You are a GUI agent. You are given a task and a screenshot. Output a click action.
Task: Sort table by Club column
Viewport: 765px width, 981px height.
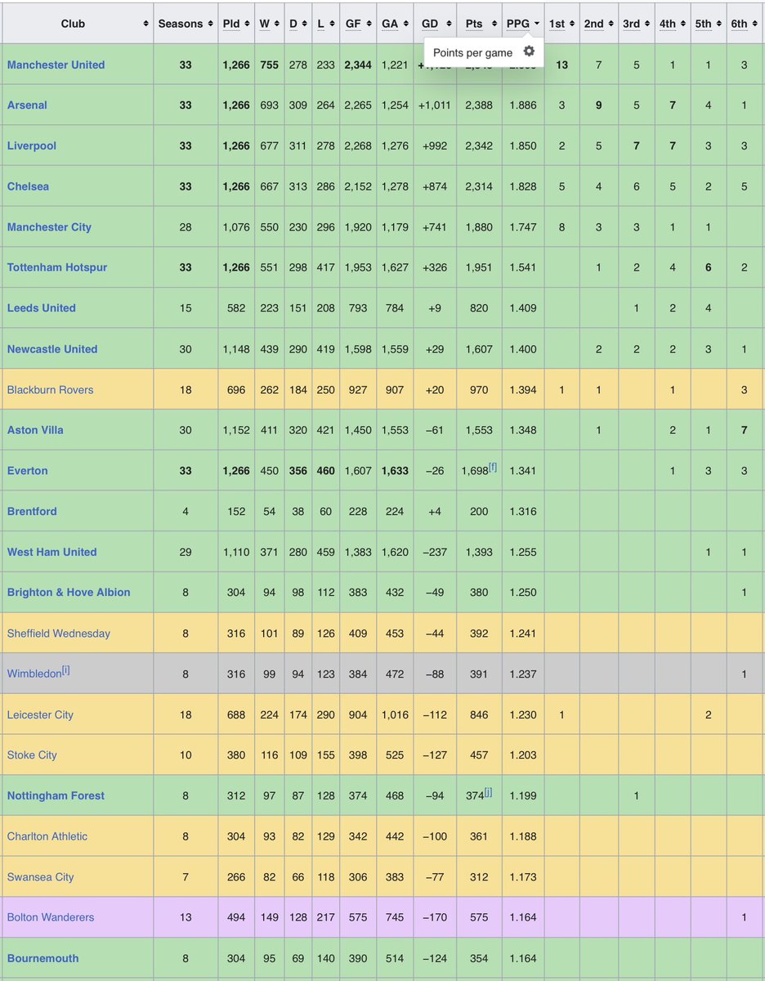pos(77,24)
